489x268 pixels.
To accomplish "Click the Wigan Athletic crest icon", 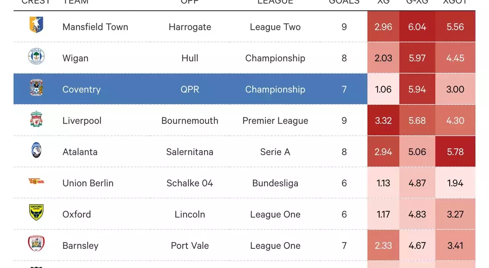I will click(x=36, y=57).
